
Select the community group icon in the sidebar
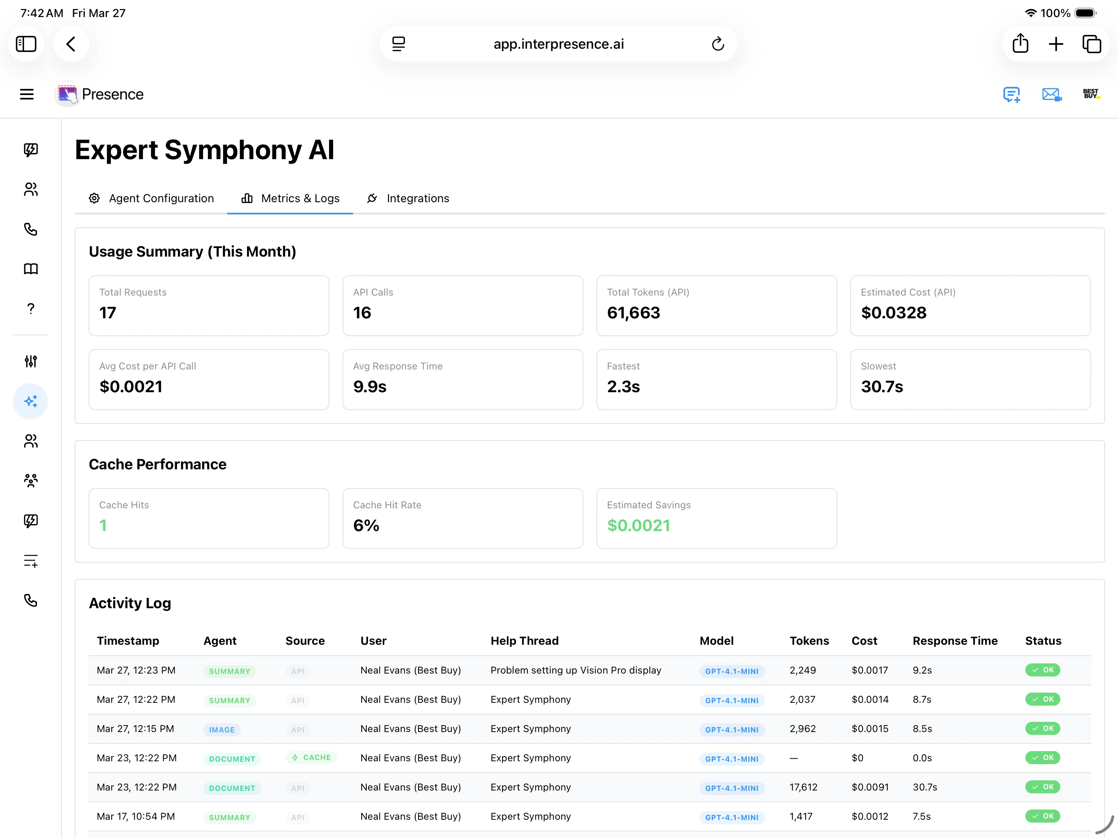[x=30, y=480]
